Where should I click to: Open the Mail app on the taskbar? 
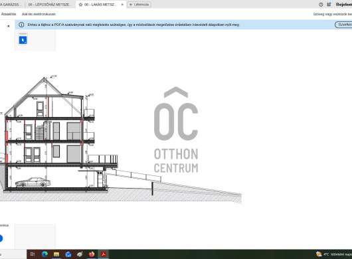point(68,254)
